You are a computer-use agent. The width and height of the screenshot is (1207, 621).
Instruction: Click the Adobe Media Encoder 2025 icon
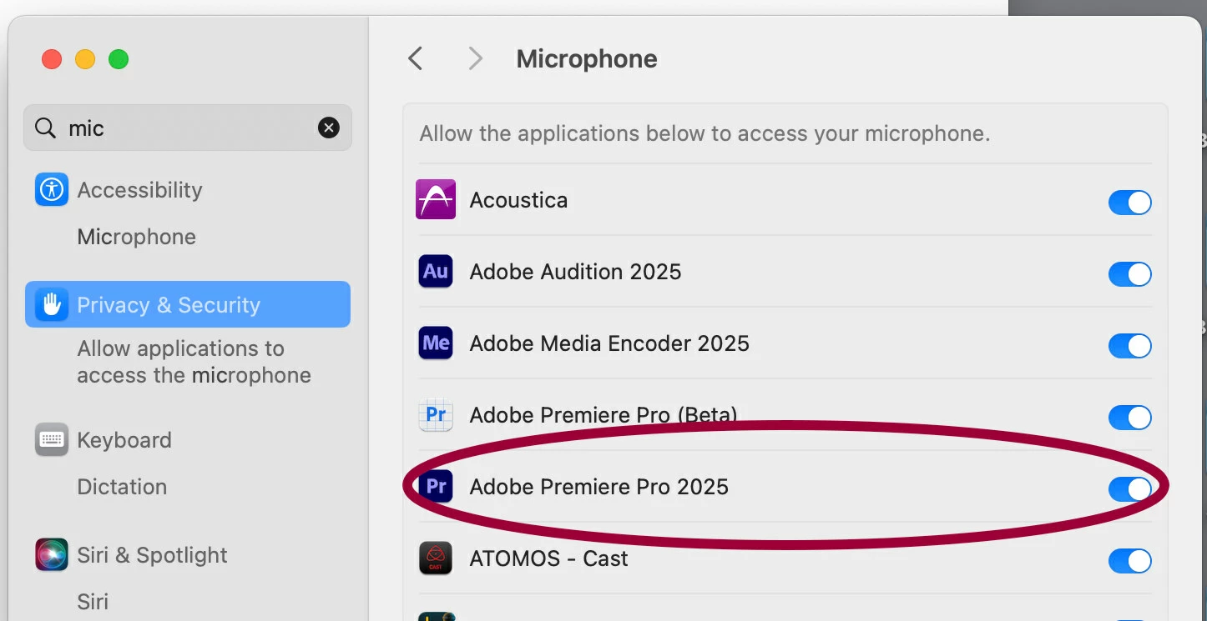point(436,343)
